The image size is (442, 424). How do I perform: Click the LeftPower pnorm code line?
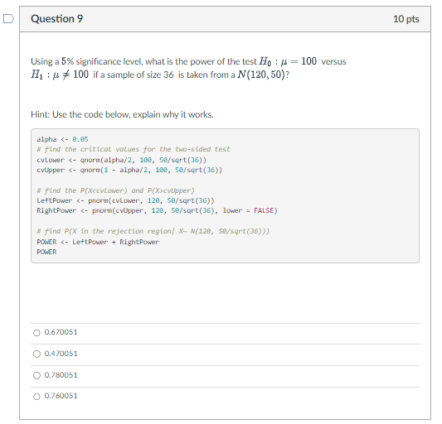coord(125,200)
